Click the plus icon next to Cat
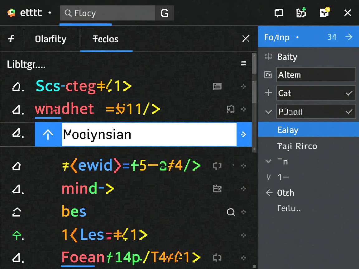 (x=268, y=93)
